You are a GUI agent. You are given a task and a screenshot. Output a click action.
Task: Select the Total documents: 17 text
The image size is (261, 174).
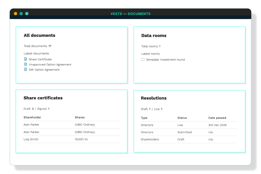(x=37, y=46)
